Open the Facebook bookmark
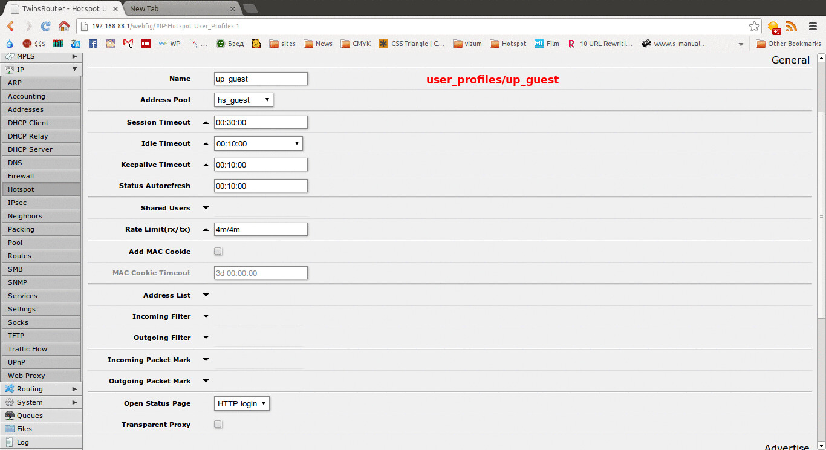Viewport: 826px width, 450px height. pos(93,43)
